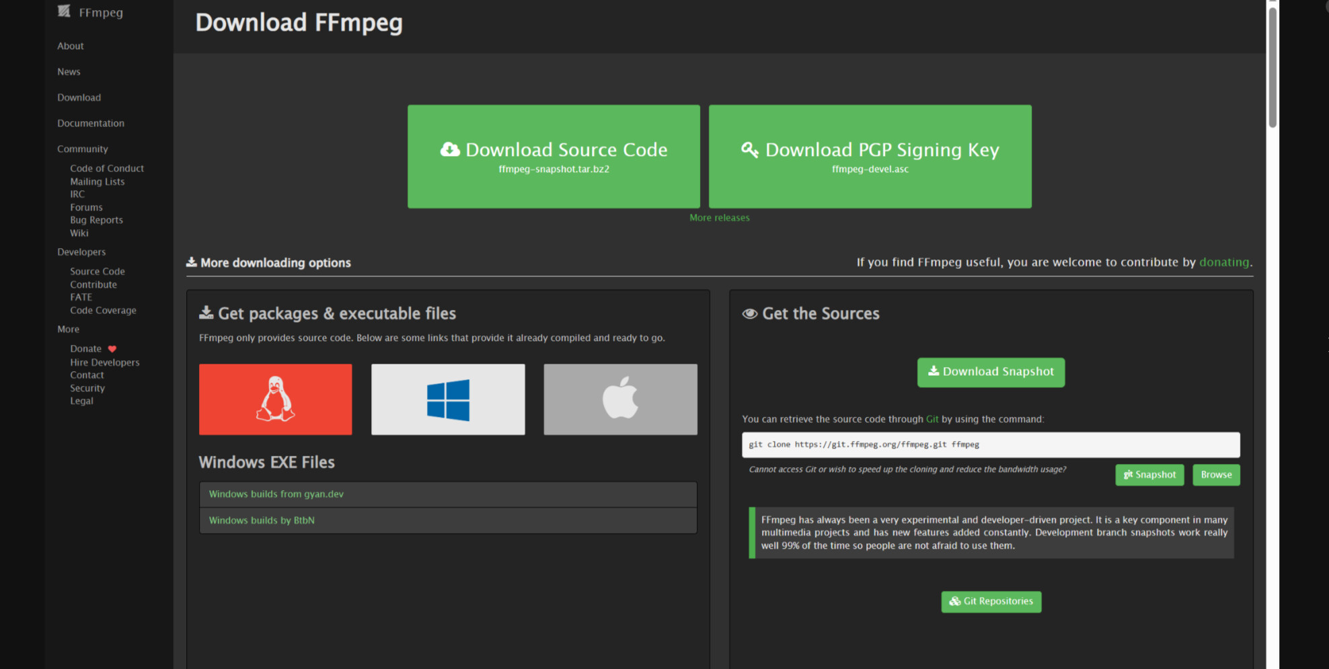Select the Windows logo packages icon
The height and width of the screenshot is (669, 1329).
tap(448, 399)
